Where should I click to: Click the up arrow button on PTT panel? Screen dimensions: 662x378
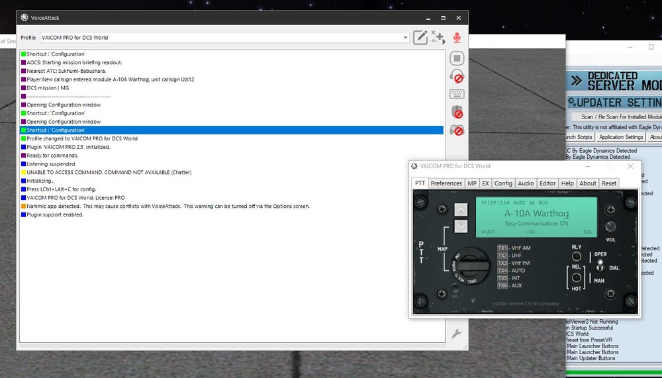(x=461, y=209)
